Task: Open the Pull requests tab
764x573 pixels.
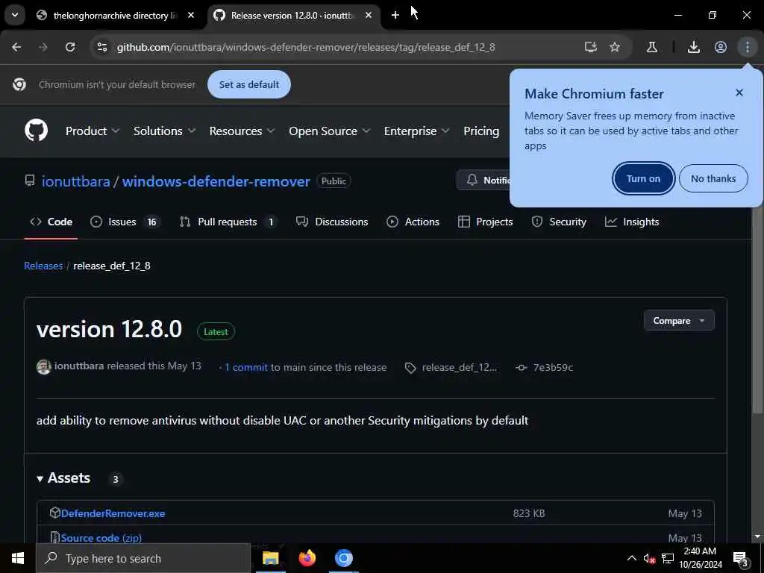Action: pyautogui.click(x=228, y=222)
